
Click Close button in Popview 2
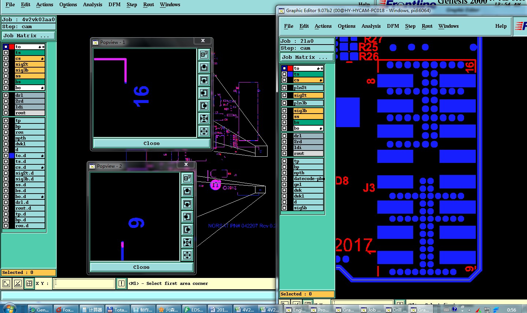(x=141, y=267)
